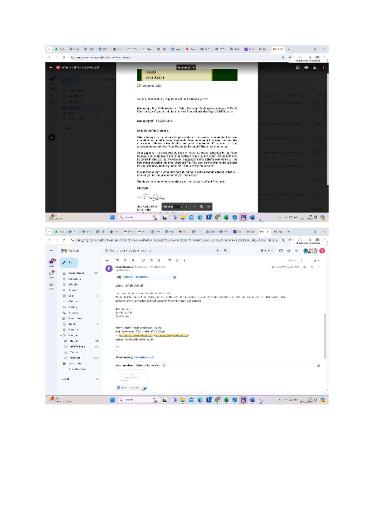
Task: Click the purple F sender avatar
Action: point(109,268)
